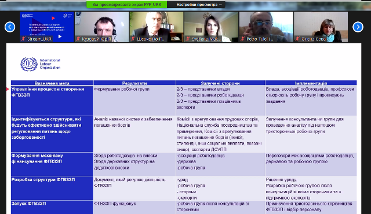The height and width of the screenshot is (214, 371).
Task: Click cell Переговори між асоціаціями роботодавців
Action: (x=311, y=164)
